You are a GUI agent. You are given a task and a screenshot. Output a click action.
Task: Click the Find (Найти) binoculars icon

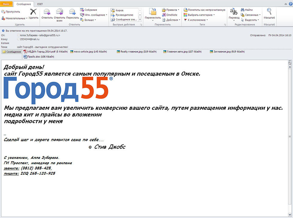(x=242, y=10)
